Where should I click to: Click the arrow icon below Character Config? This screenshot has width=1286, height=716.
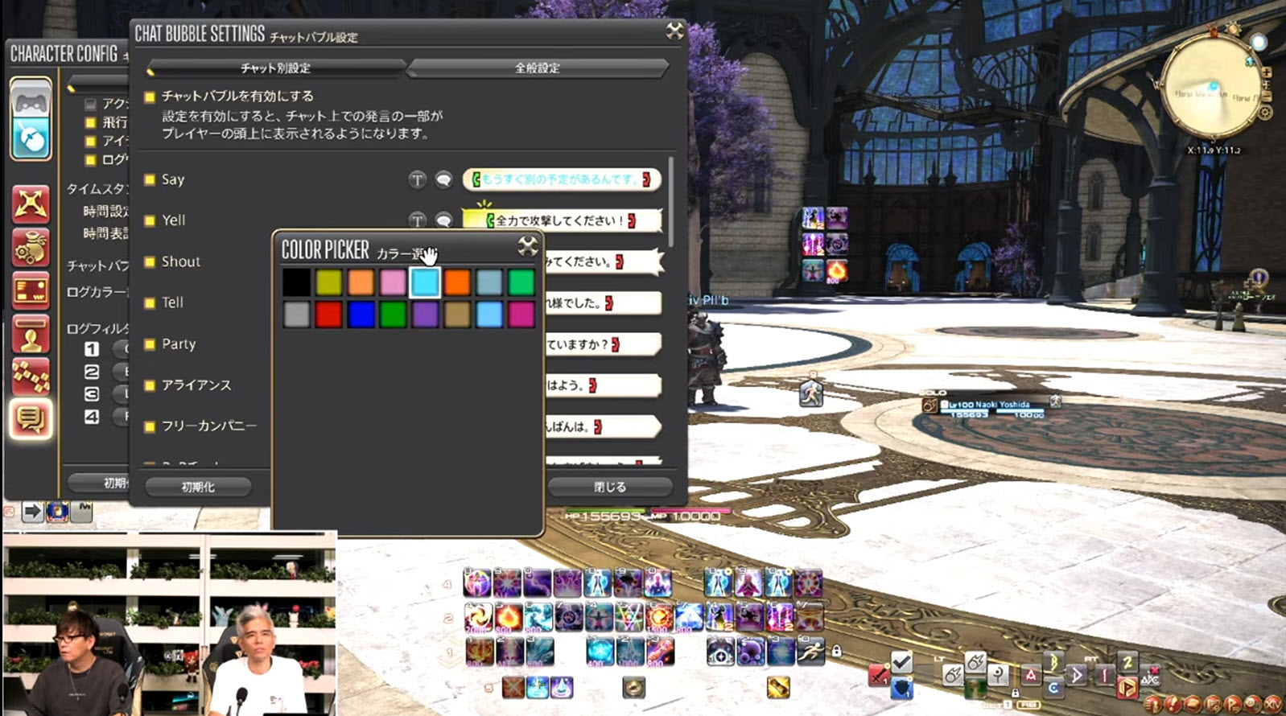click(x=32, y=511)
